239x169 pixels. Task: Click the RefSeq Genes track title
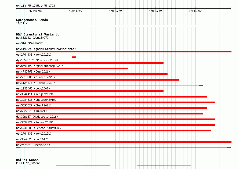click(x=27, y=160)
